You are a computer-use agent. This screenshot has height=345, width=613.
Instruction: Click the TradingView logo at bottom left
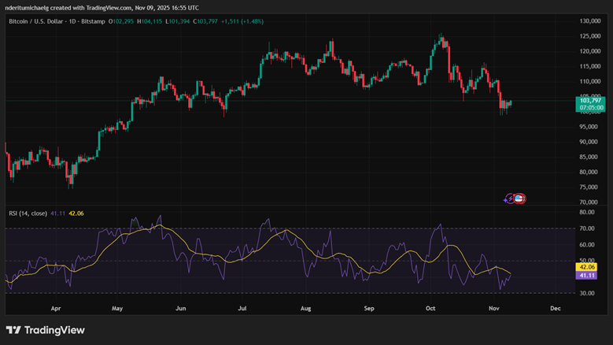click(x=45, y=330)
